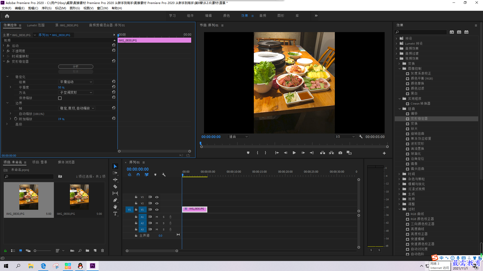Open the 适合 zoom level dropdown
483x271 pixels.
pos(238,137)
